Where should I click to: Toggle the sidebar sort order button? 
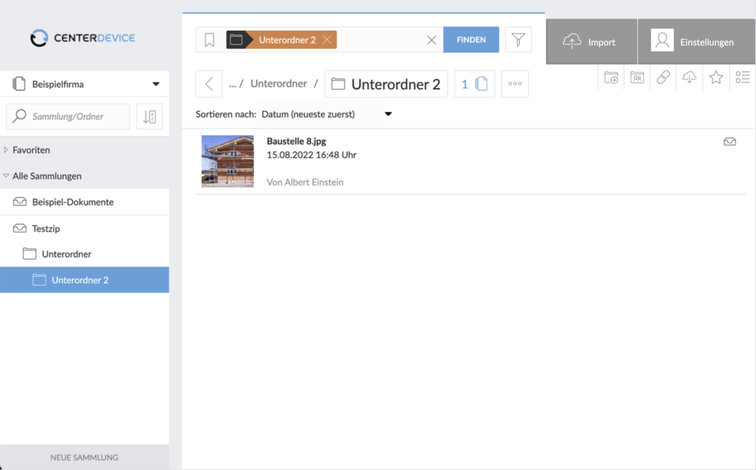click(x=149, y=116)
